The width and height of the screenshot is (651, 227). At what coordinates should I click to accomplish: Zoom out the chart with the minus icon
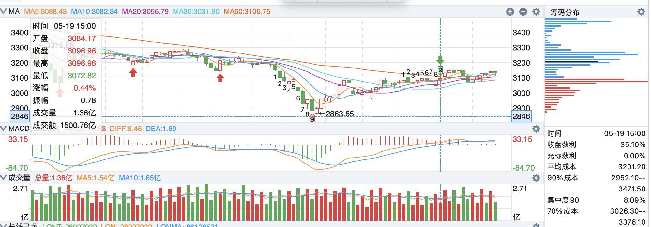pyautogui.click(x=523, y=12)
